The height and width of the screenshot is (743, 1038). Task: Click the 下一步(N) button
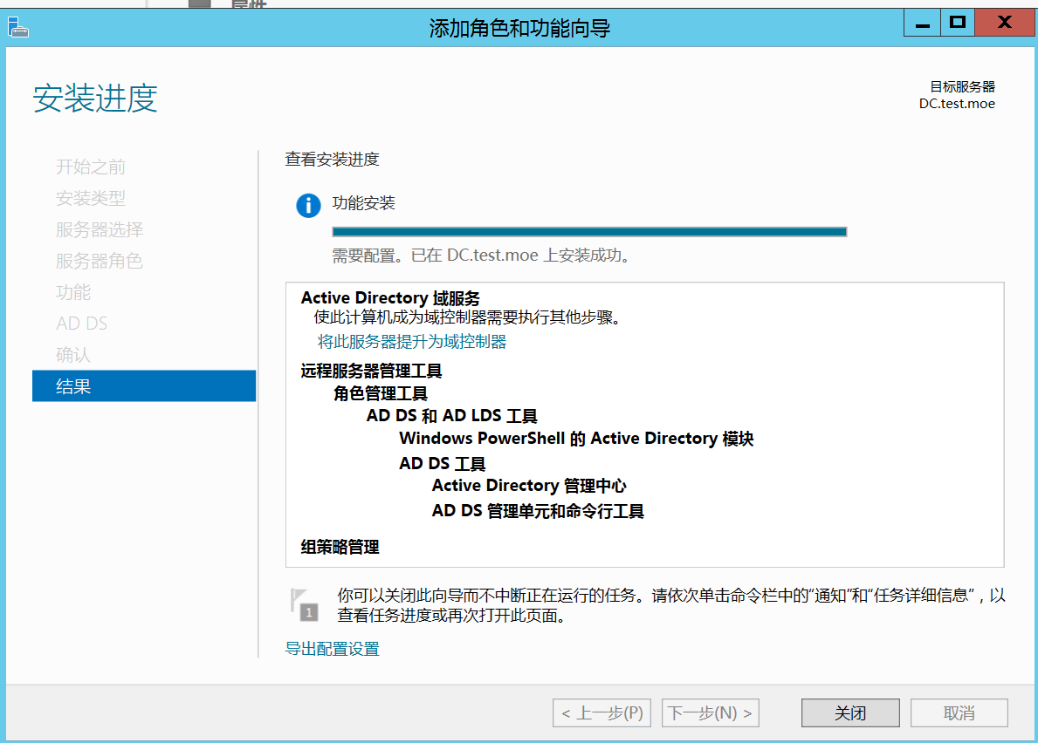click(710, 713)
